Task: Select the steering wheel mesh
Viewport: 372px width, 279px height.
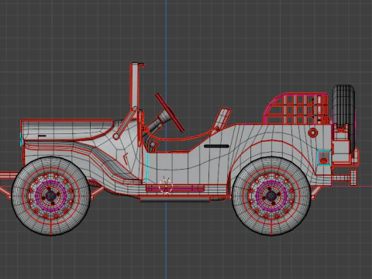Action: point(170,112)
